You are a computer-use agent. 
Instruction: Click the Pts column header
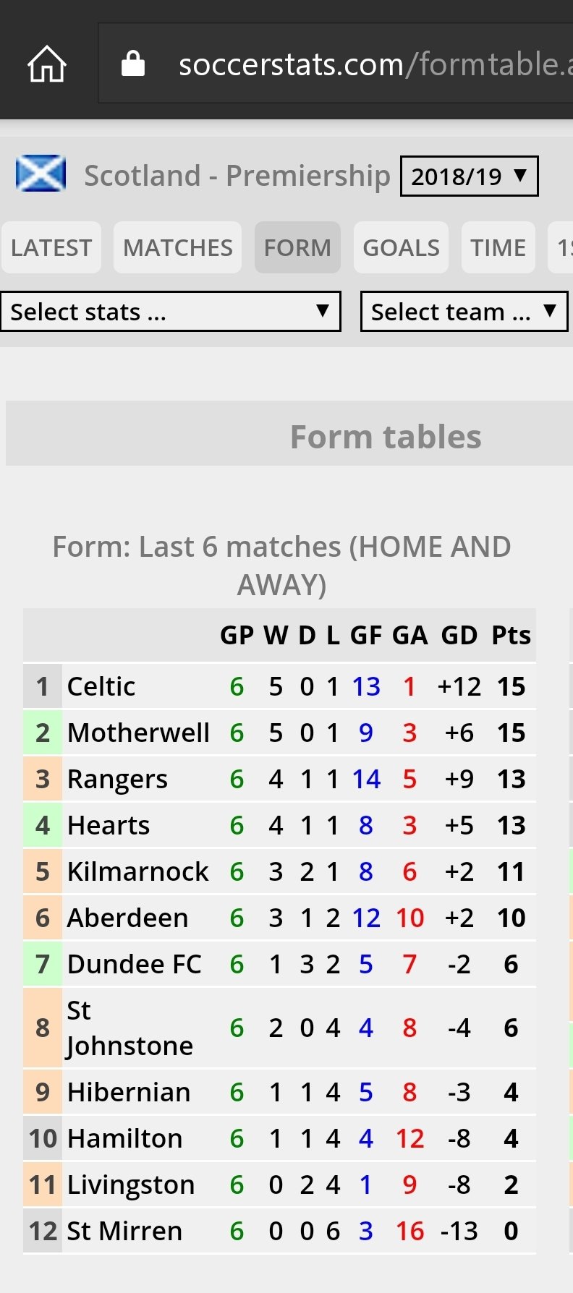511,635
